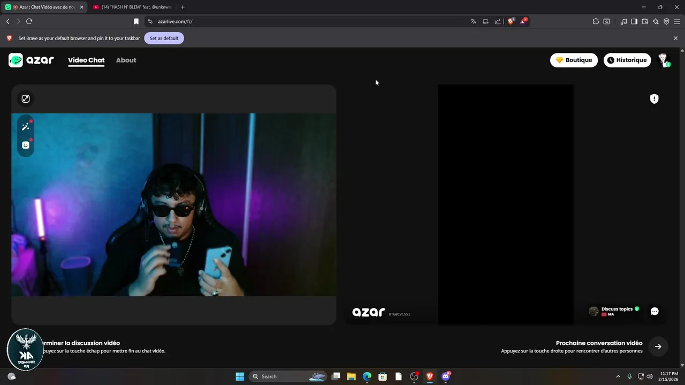The width and height of the screenshot is (685, 385).
Task: Open the Brave Rewards triangle icon
Action: pyautogui.click(x=523, y=21)
